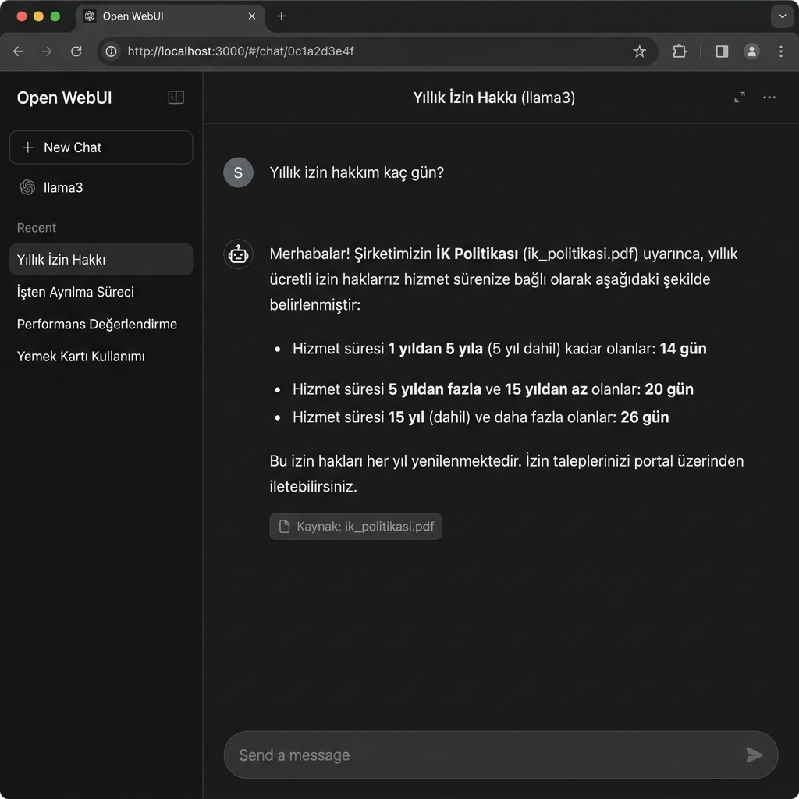Click the paragraph "Bu izin hakları her yıl yenilenmektedir"

[x=506, y=474]
